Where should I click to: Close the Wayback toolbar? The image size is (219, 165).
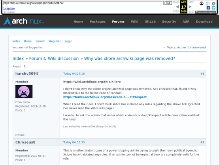pyautogui.click(x=213, y=4)
